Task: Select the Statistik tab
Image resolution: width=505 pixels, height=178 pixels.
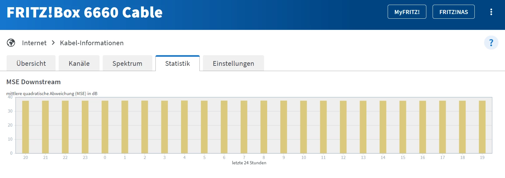Action: click(178, 63)
